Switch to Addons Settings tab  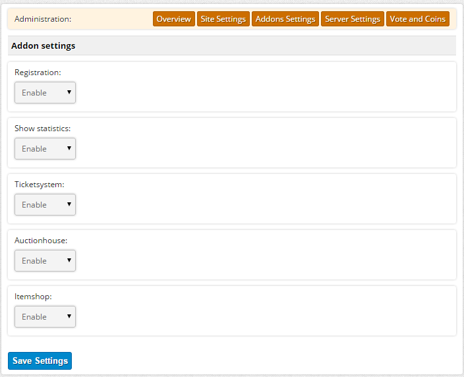285,19
